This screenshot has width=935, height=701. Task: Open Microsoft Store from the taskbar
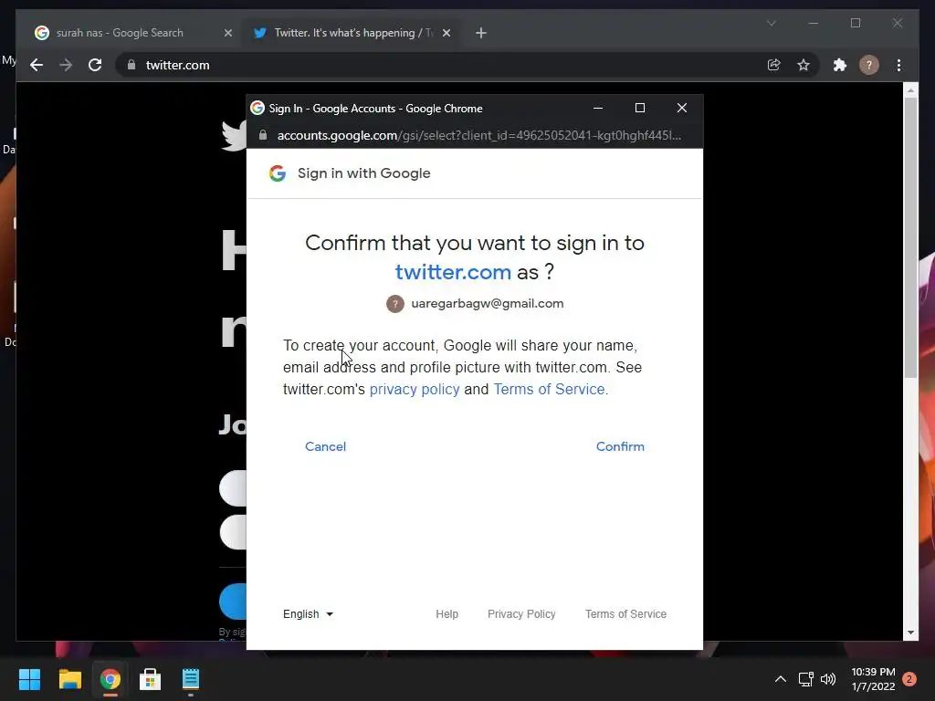(151, 679)
